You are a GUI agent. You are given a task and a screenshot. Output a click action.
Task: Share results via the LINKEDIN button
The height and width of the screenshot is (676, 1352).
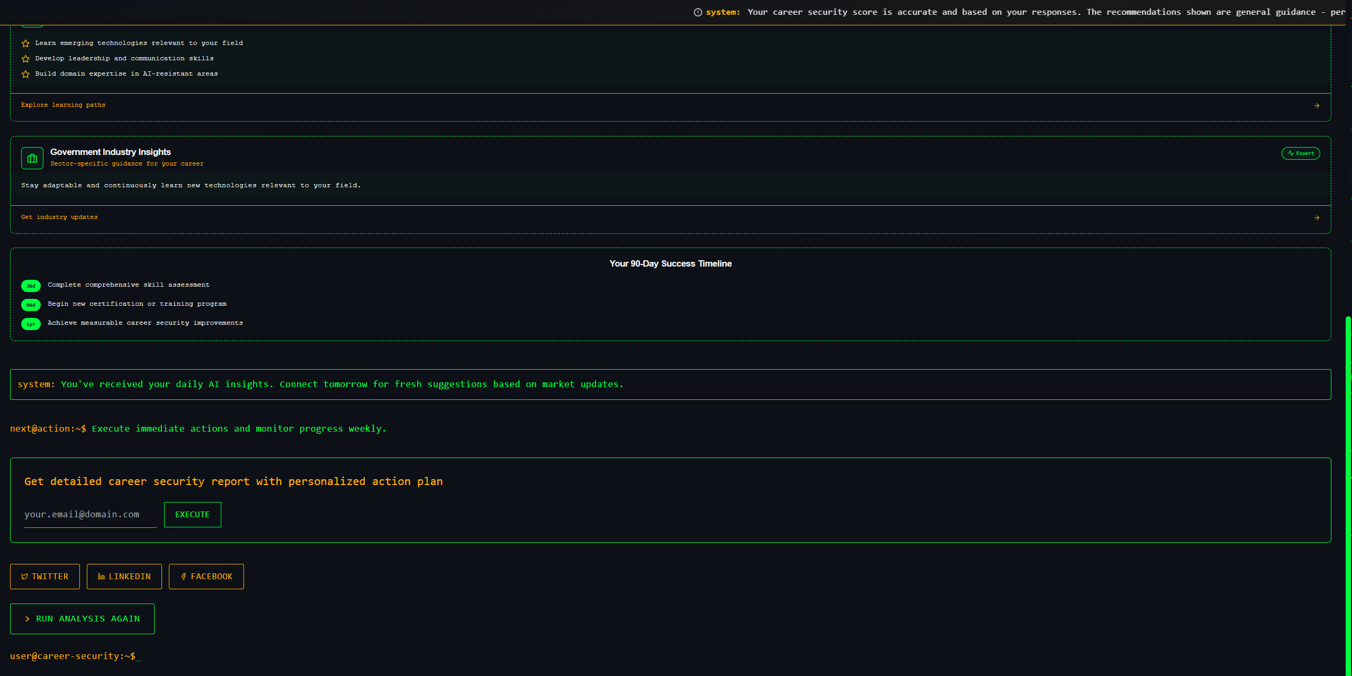pyautogui.click(x=124, y=577)
